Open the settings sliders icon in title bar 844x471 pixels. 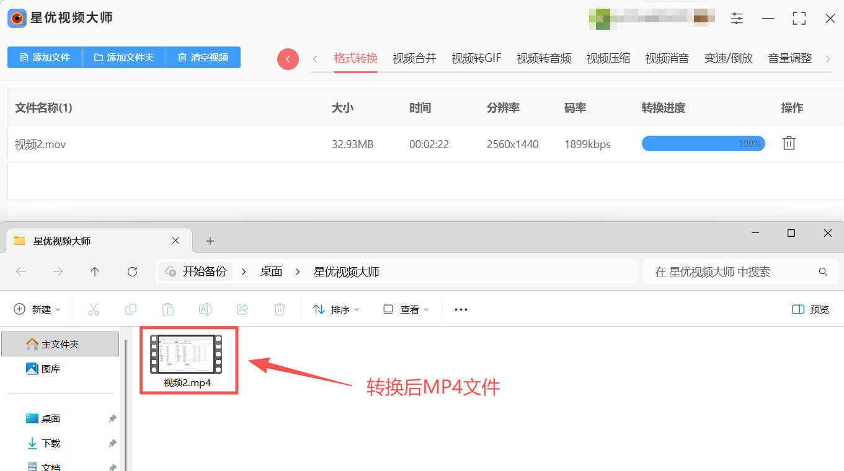[737, 19]
